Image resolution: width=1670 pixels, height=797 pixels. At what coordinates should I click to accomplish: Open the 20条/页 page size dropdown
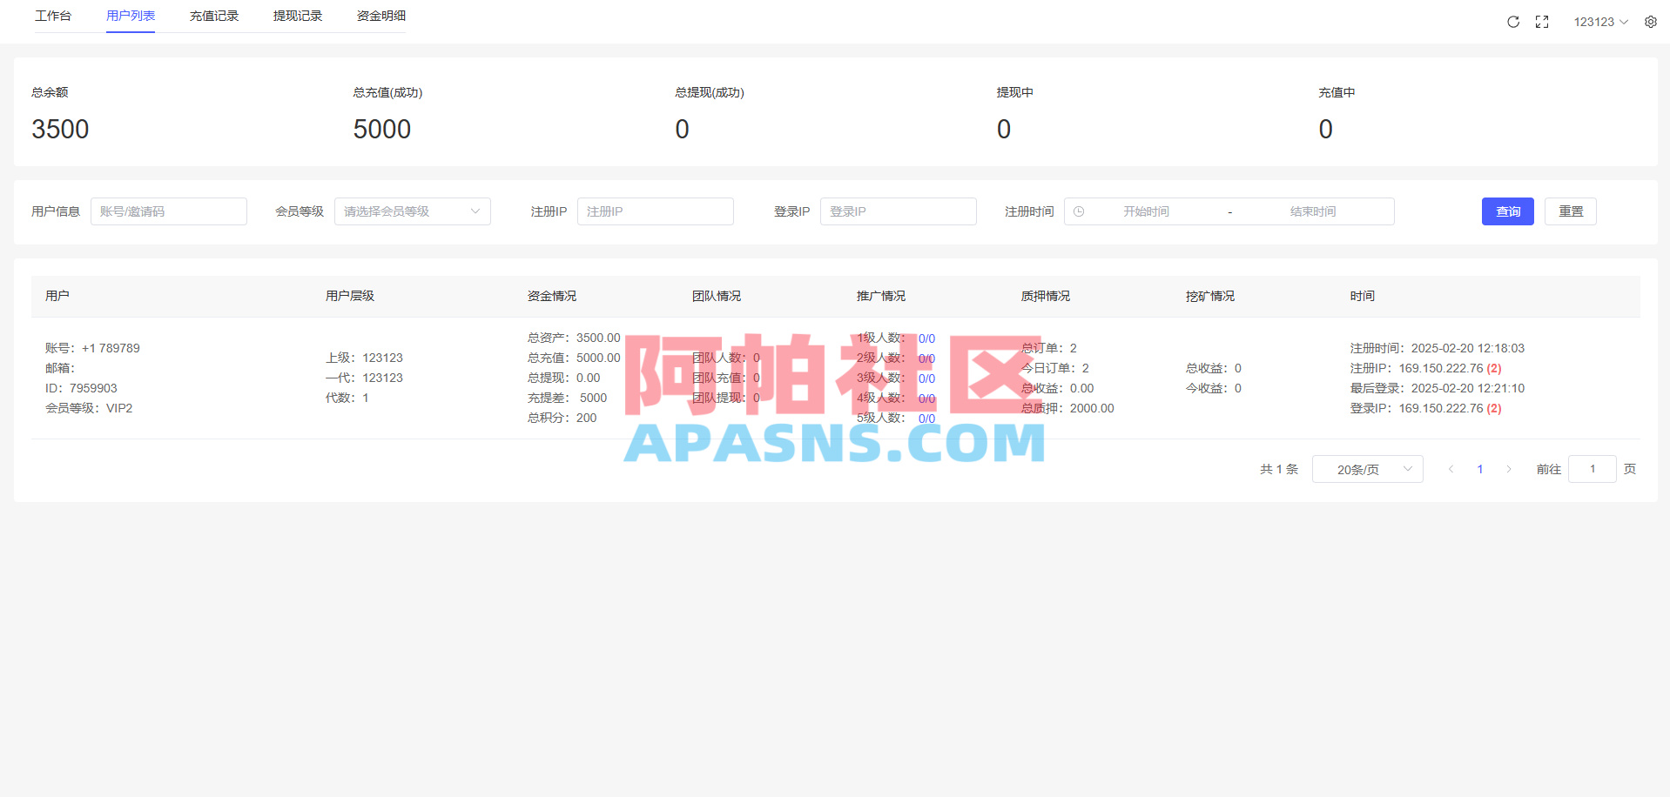tap(1367, 468)
